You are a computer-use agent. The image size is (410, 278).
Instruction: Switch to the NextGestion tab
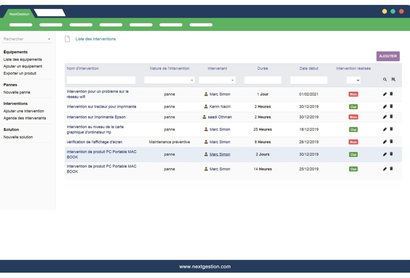click(19, 14)
